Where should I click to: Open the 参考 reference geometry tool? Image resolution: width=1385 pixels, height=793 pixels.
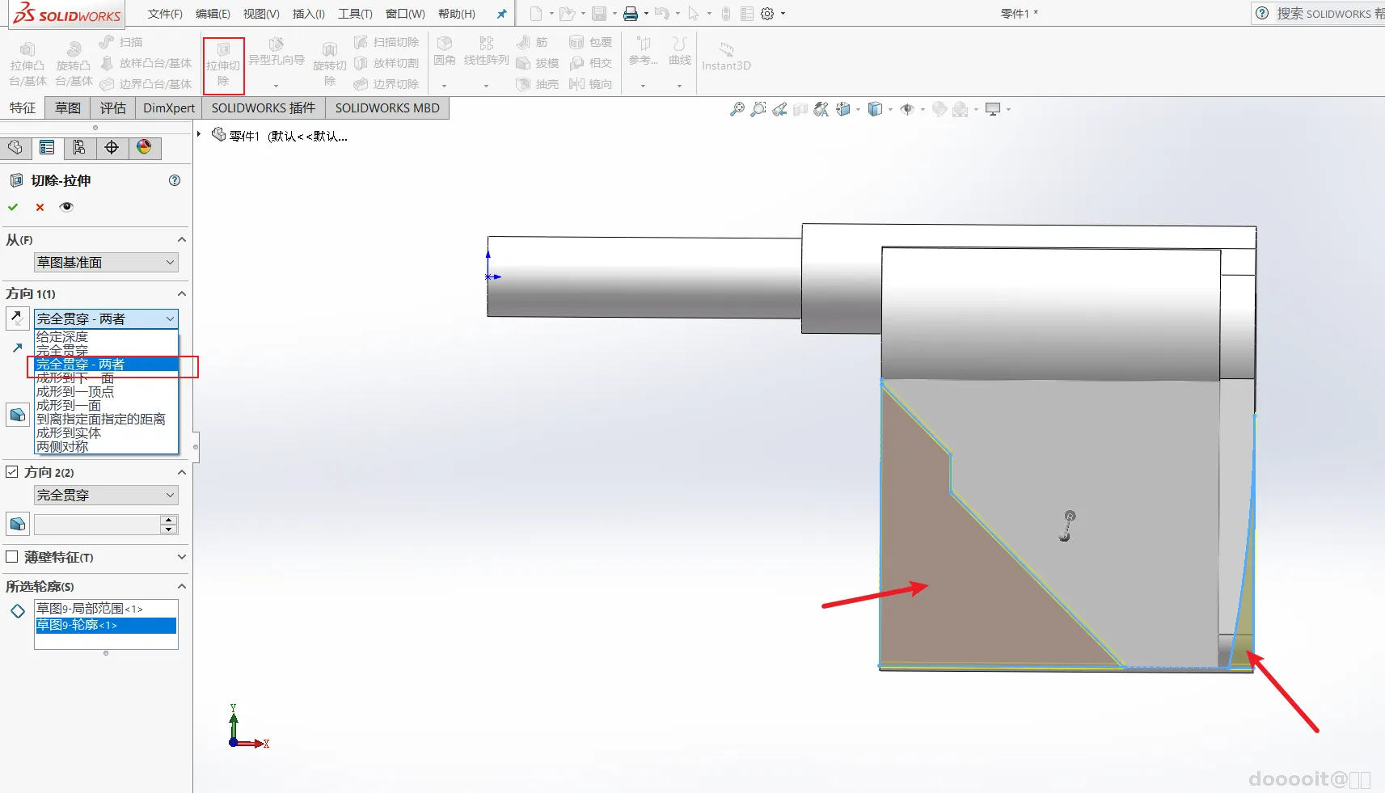pos(644,50)
